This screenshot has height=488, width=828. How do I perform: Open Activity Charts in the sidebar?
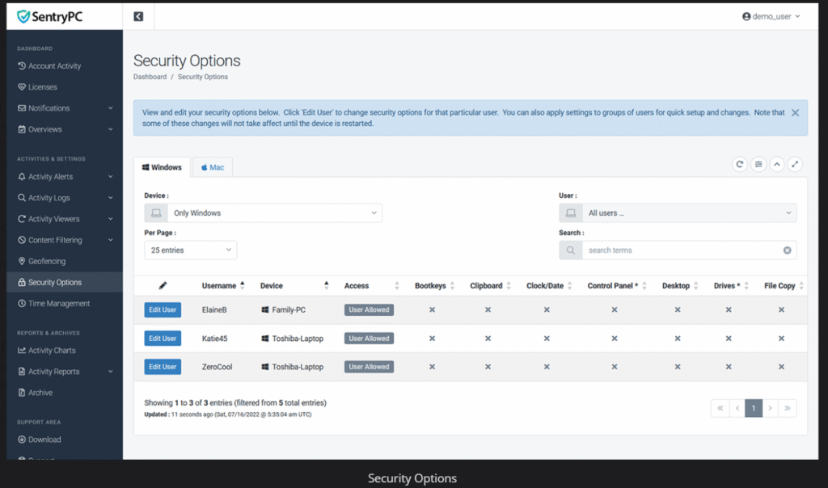coord(51,350)
